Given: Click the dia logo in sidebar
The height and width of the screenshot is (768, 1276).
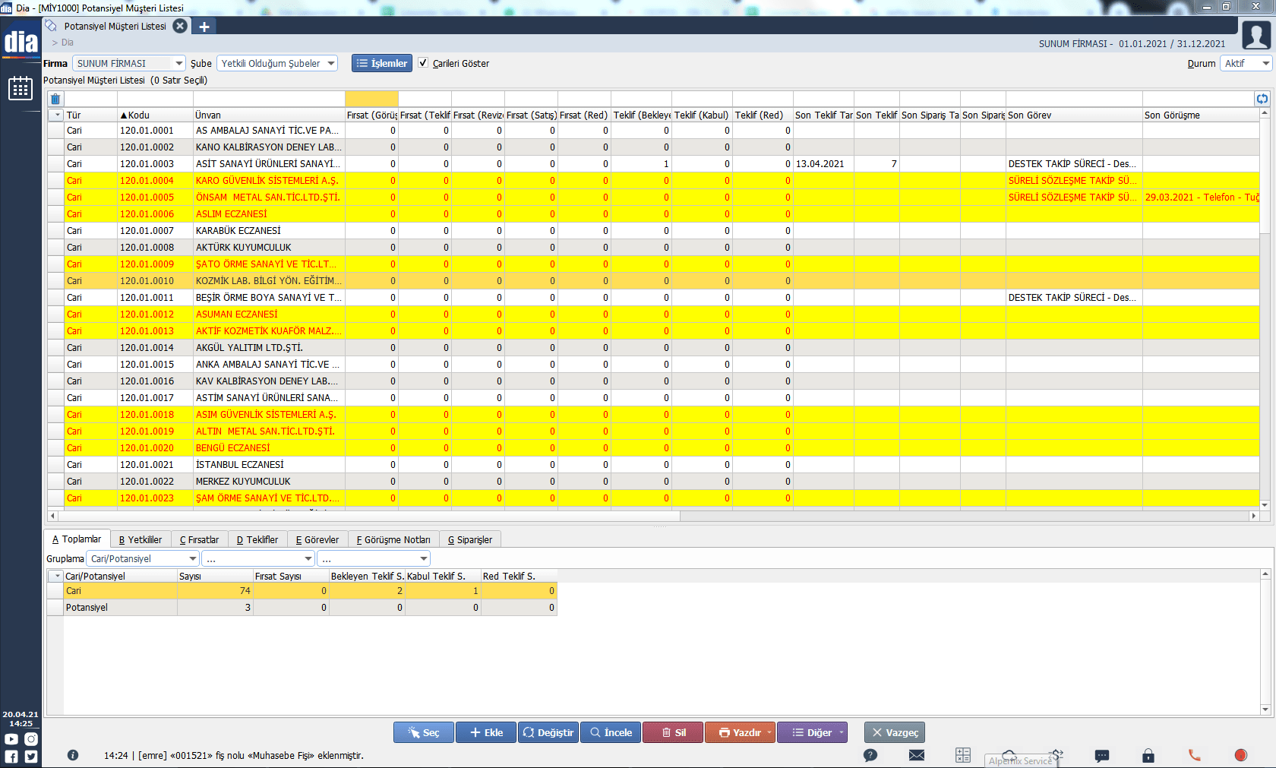Looking at the screenshot, I should [21, 42].
